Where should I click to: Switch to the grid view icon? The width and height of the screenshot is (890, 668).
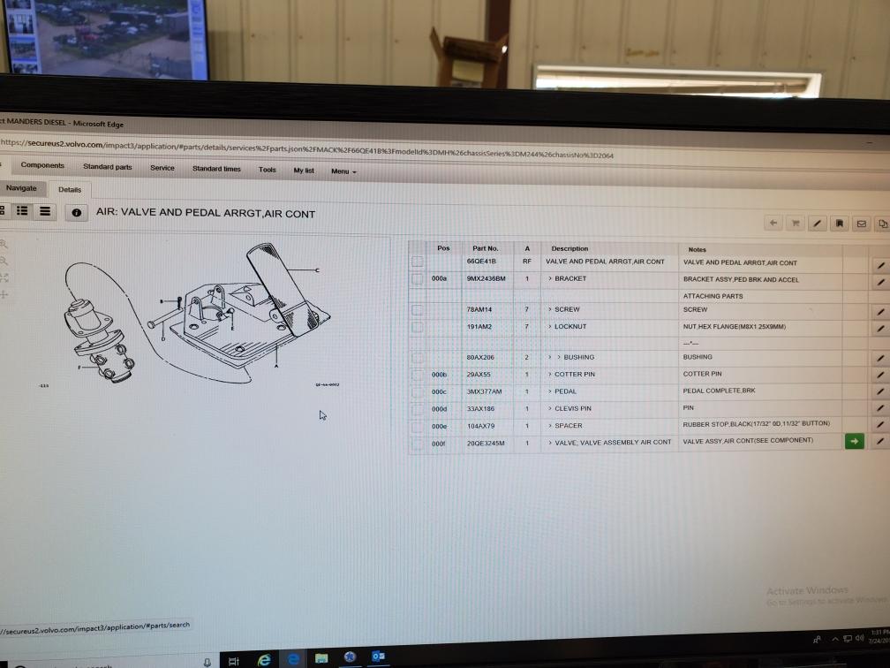pyautogui.click(x=3, y=210)
